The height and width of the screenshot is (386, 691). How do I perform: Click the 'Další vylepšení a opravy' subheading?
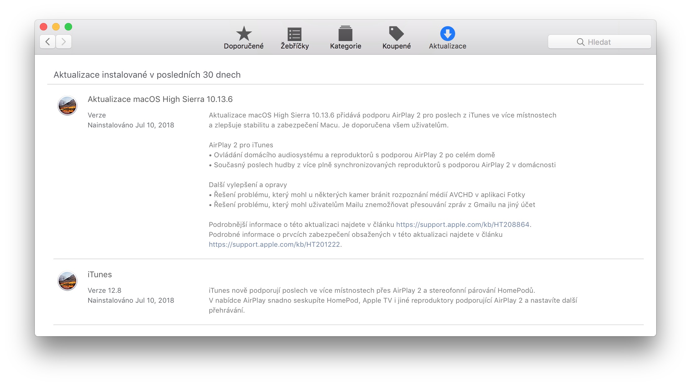click(x=248, y=185)
